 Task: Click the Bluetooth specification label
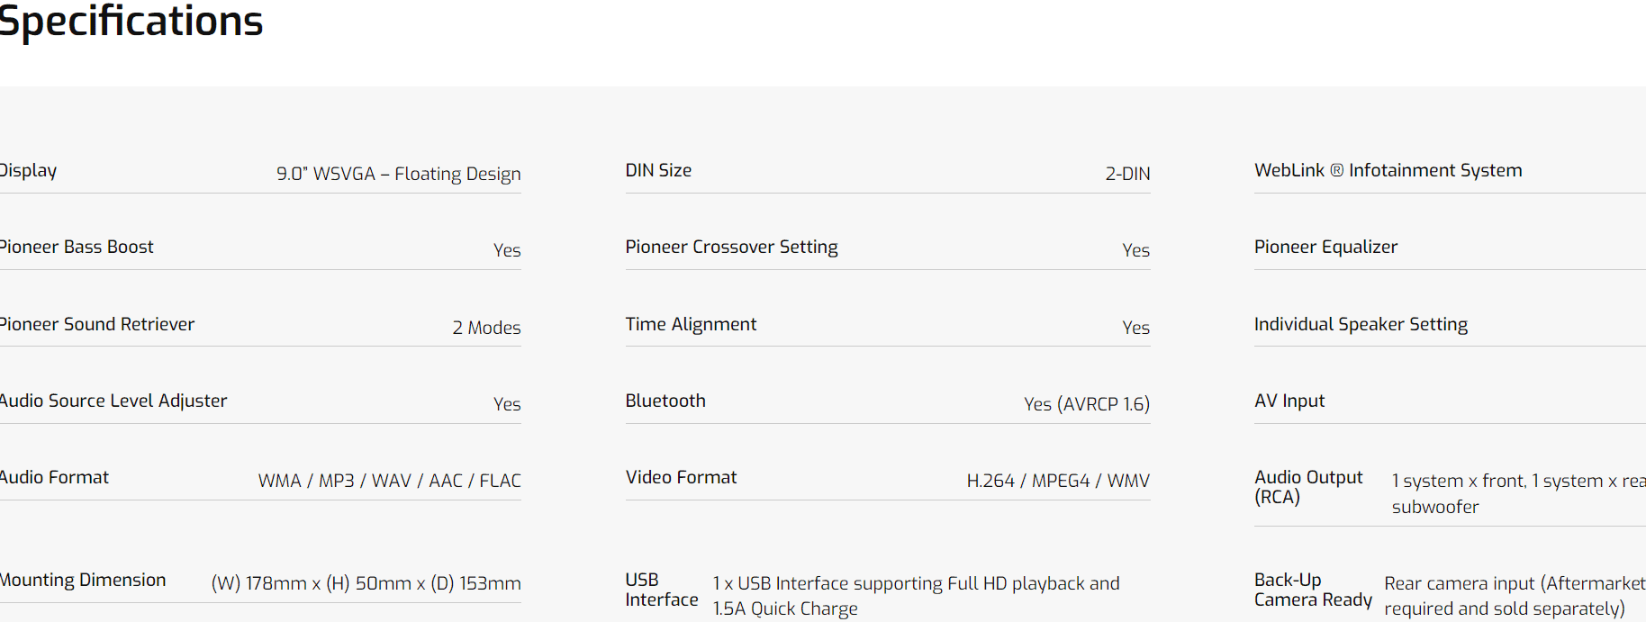pos(665,401)
